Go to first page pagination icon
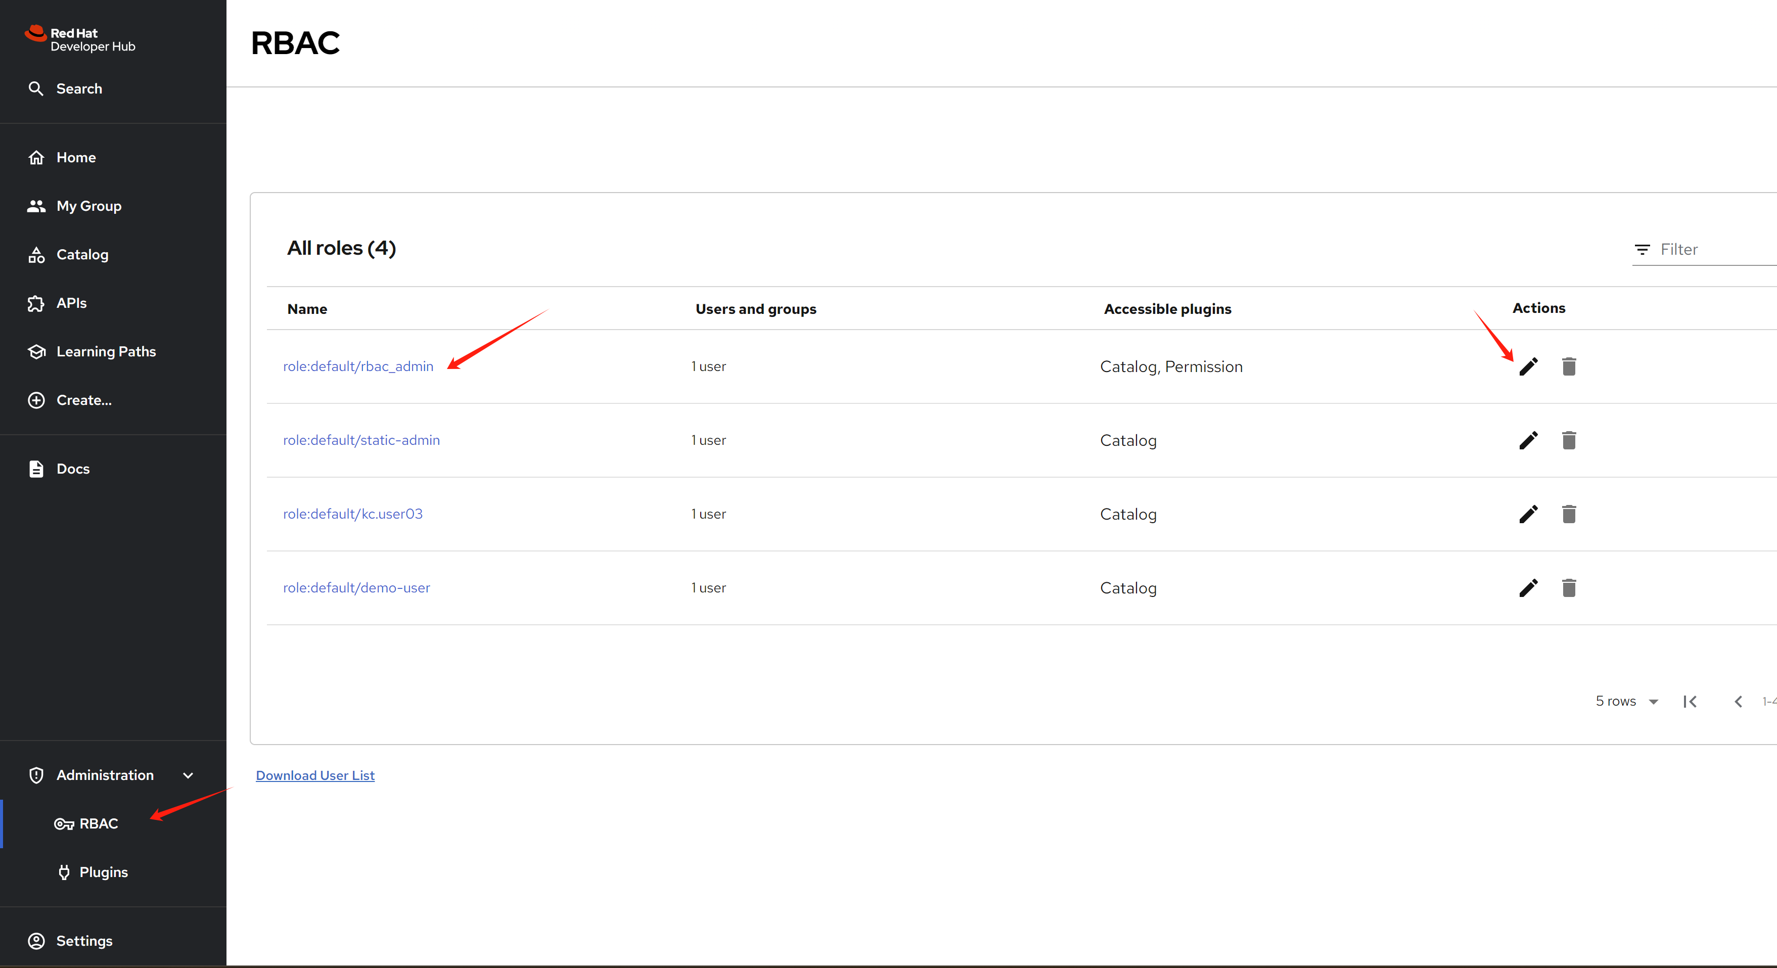1777x968 pixels. tap(1690, 702)
